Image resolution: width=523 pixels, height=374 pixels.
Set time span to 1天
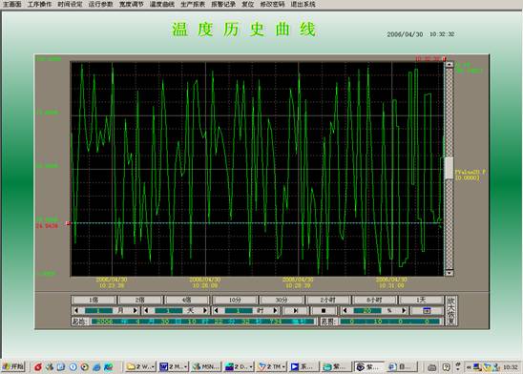[x=421, y=300]
